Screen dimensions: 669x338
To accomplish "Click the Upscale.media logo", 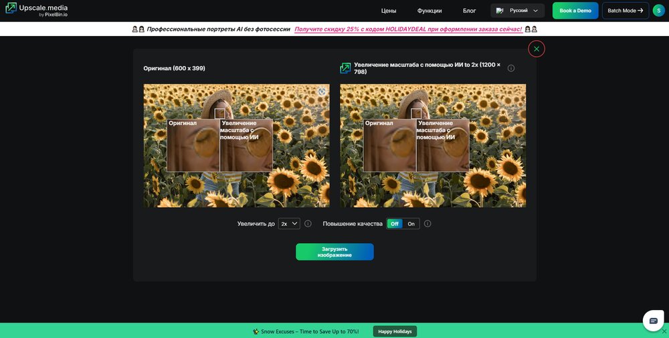I will pyautogui.click(x=37, y=10).
